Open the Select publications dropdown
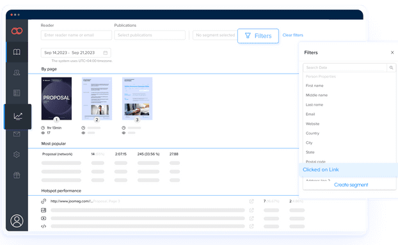 (150, 35)
